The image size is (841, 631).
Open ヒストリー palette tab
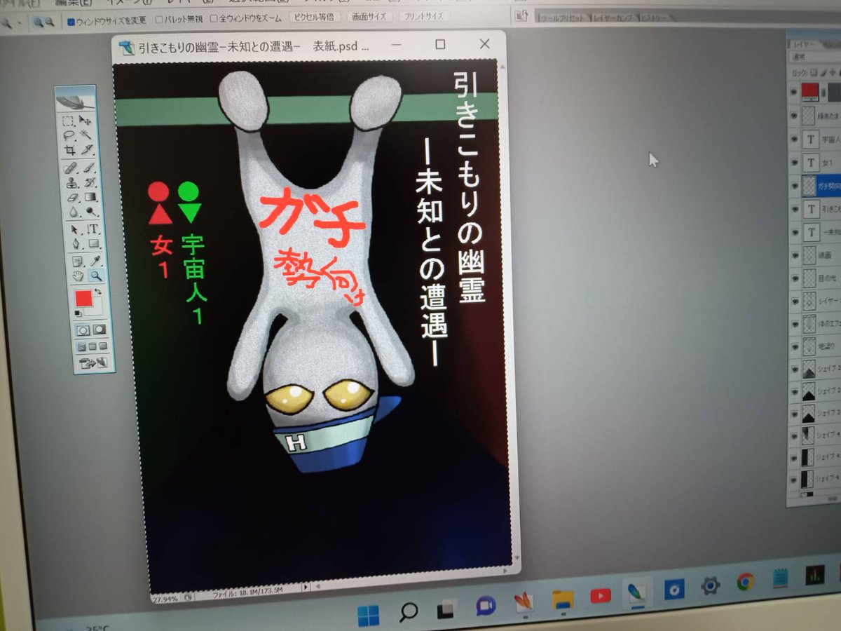(655, 18)
